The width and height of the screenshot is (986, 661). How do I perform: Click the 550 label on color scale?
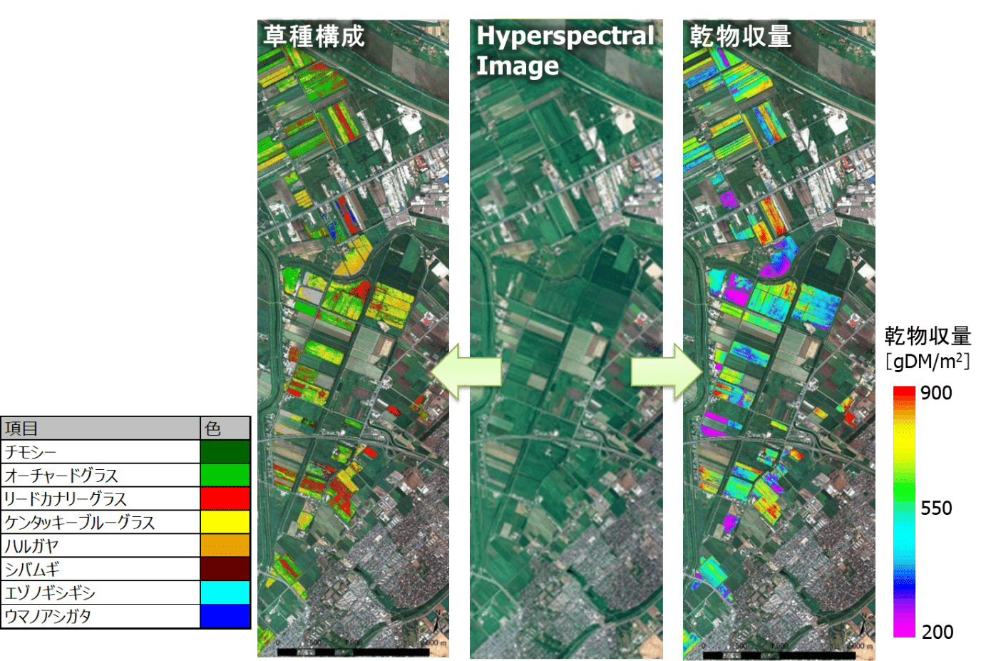pos(936,508)
